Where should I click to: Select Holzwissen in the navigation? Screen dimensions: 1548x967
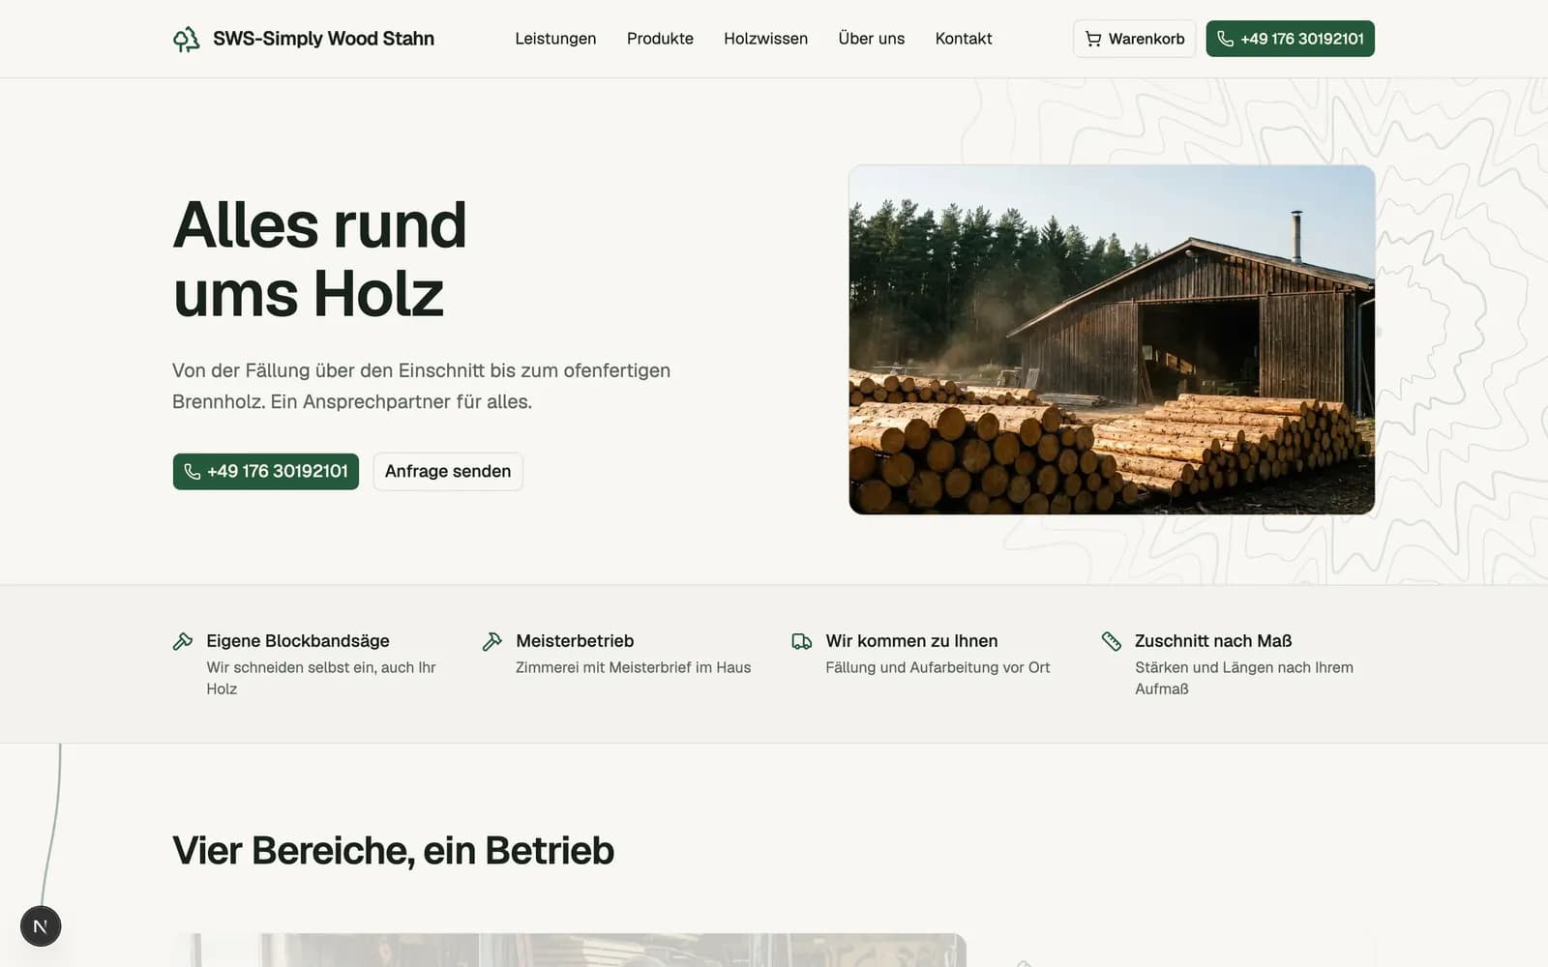click(x=765, y=39)
